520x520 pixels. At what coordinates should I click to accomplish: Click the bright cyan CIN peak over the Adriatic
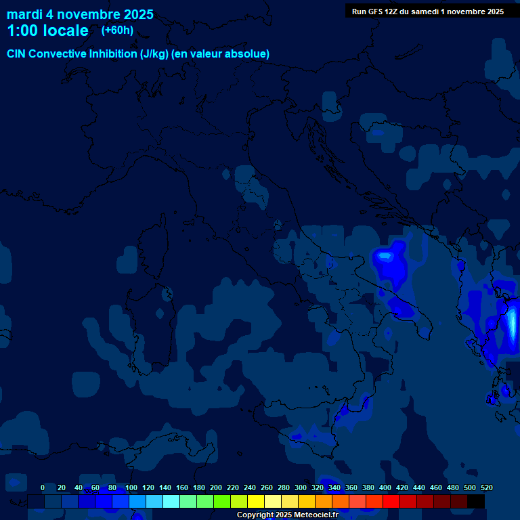tap(385, 256)
